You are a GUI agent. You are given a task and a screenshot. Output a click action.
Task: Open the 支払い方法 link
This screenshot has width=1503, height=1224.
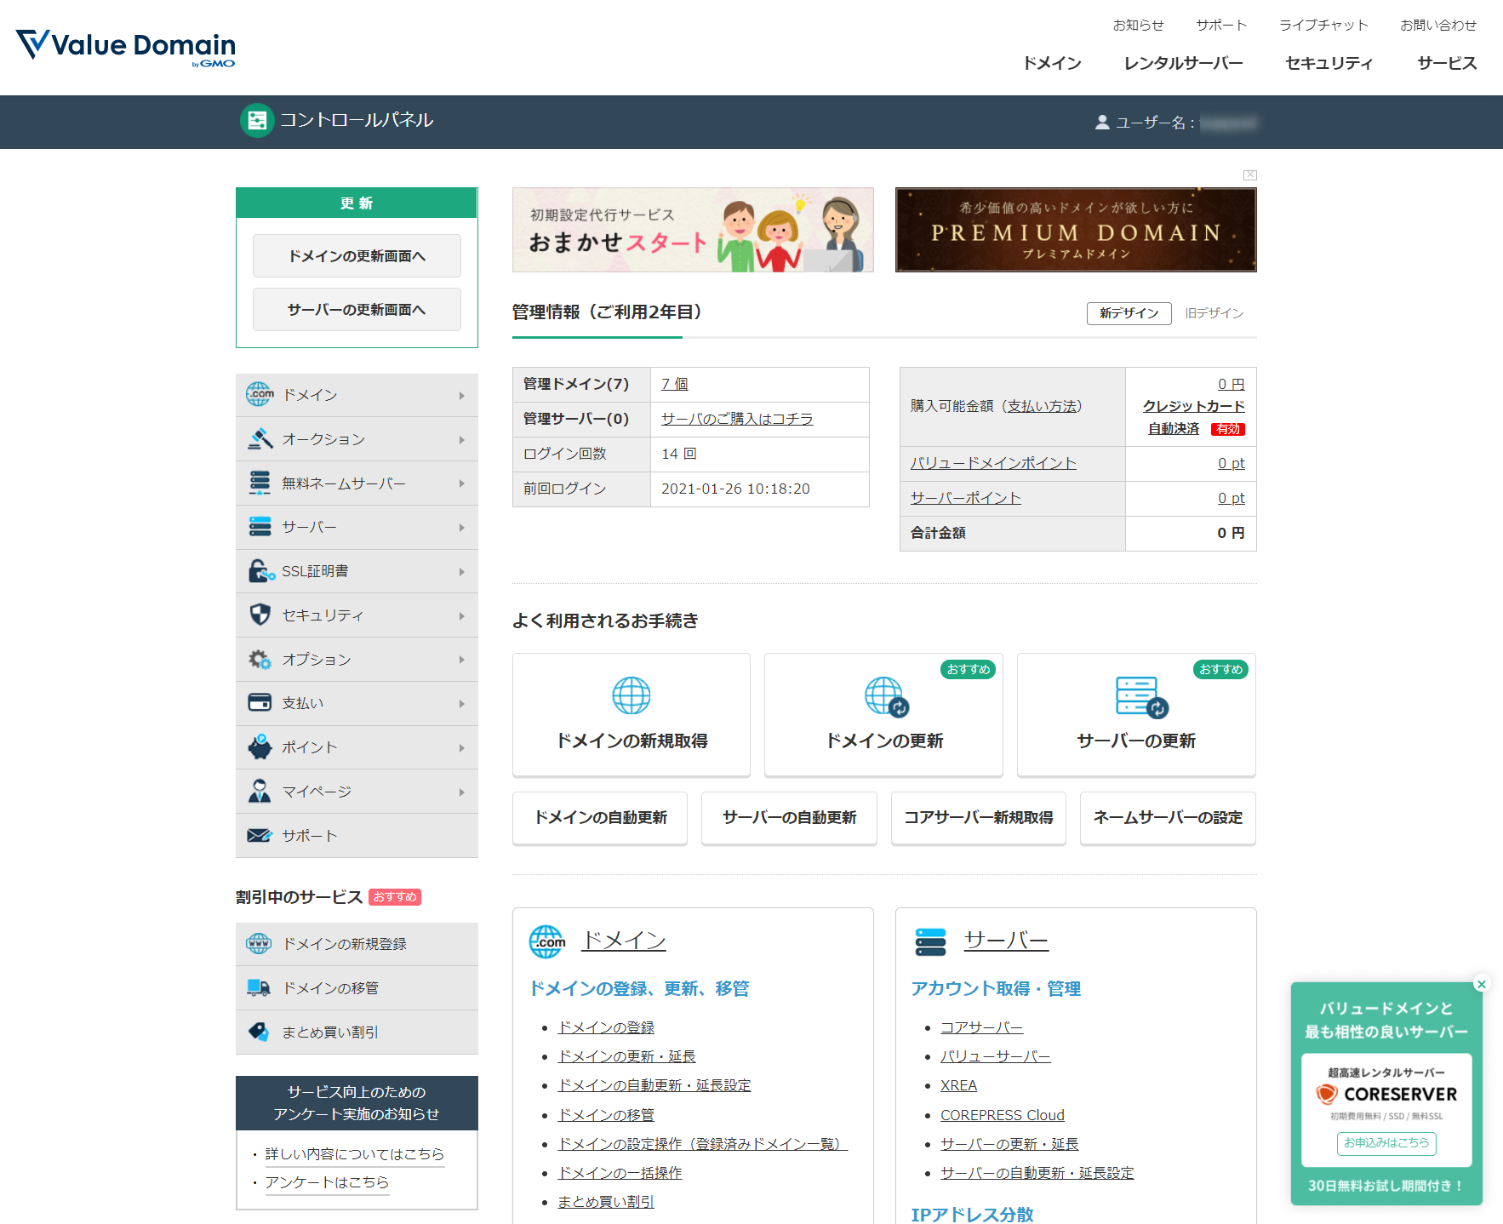[1042, 406]
